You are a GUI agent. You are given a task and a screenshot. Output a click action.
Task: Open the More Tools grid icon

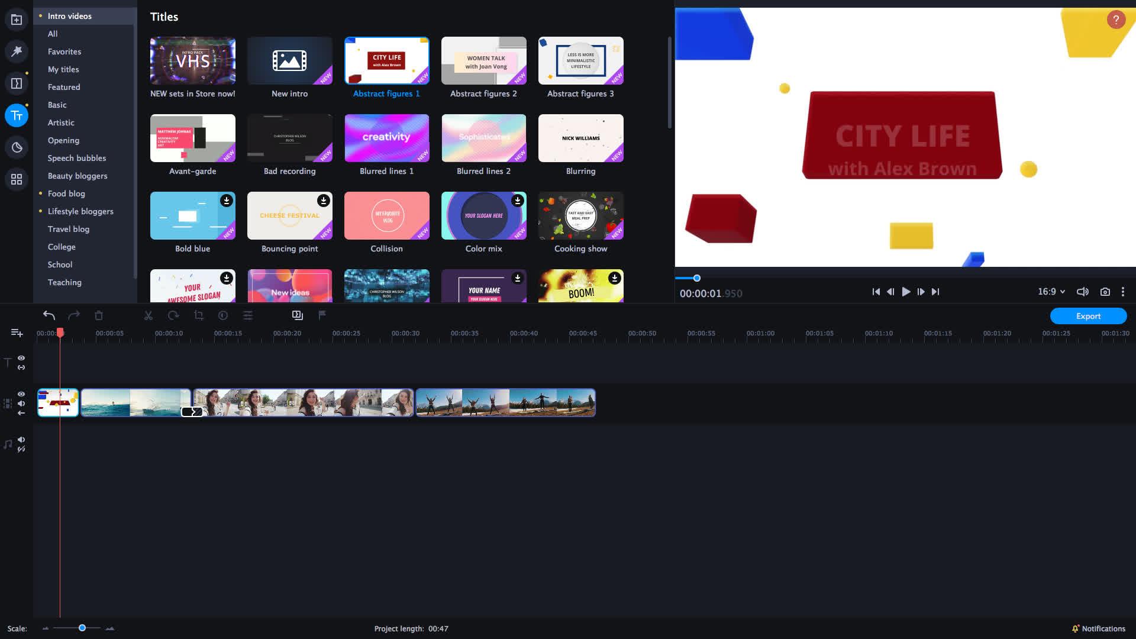point(16,179)
